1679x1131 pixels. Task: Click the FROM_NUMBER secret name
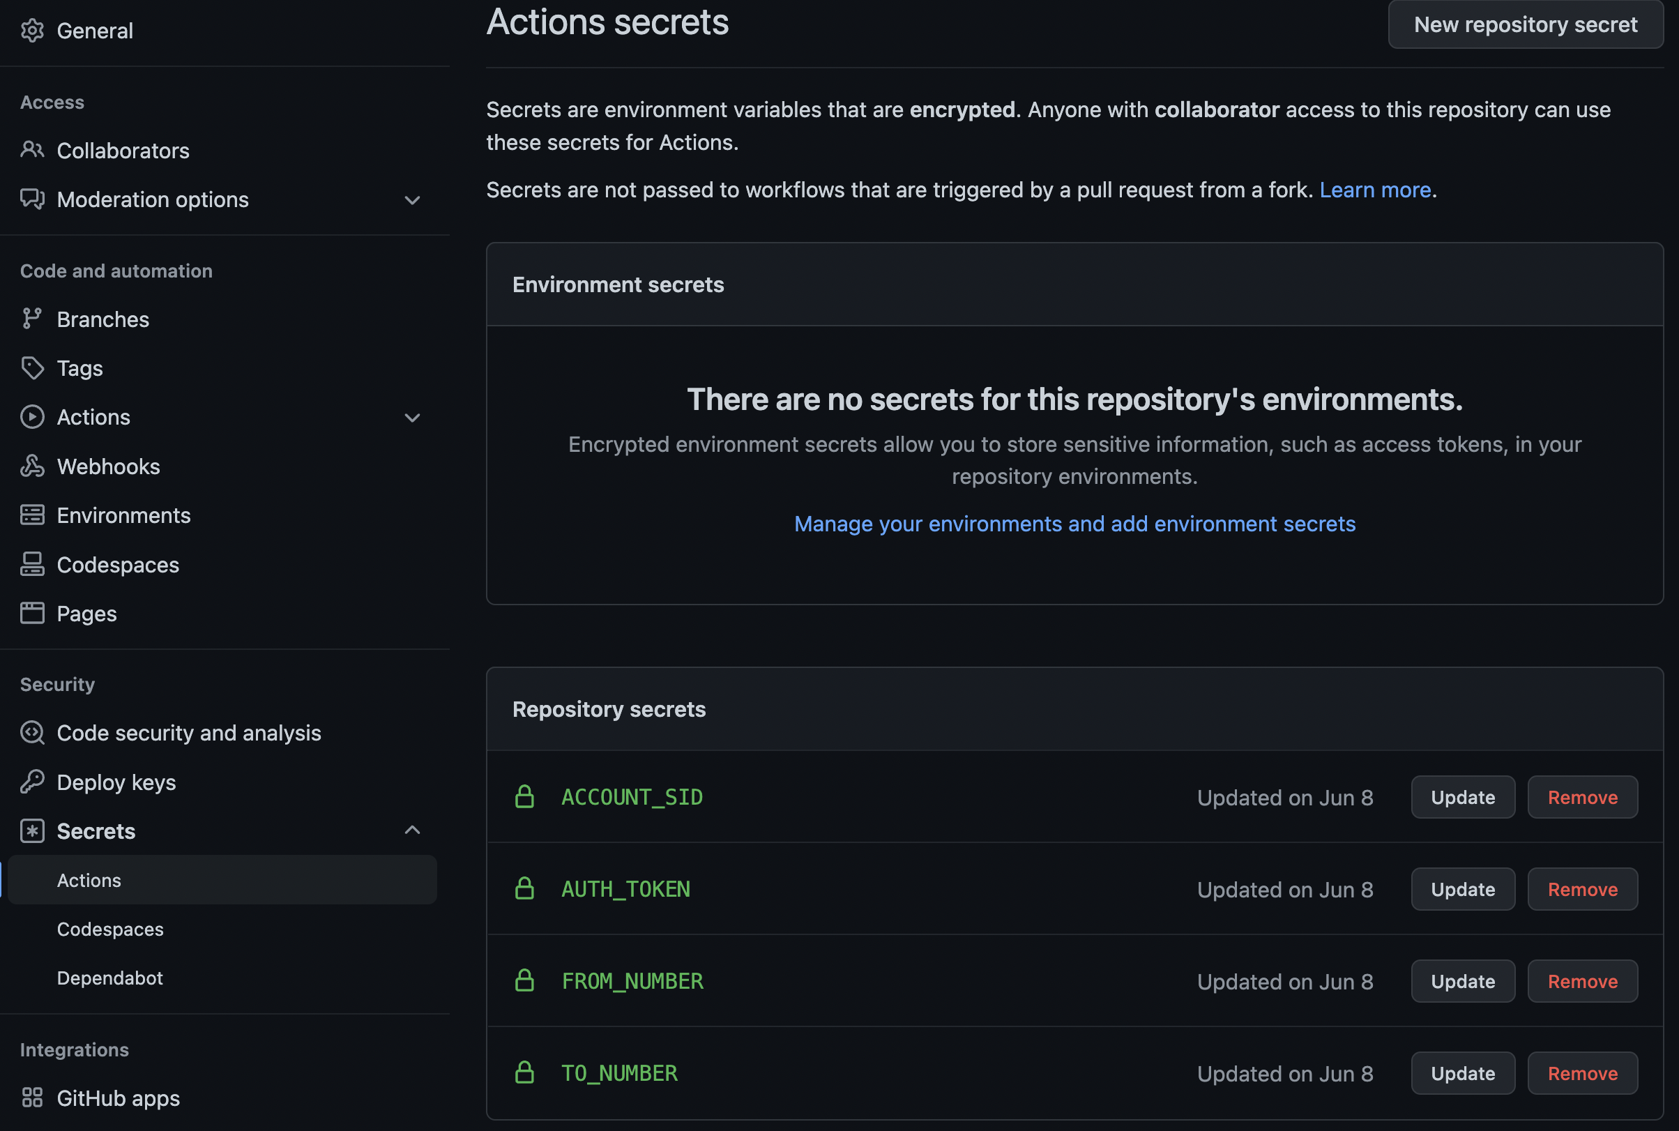632,981
